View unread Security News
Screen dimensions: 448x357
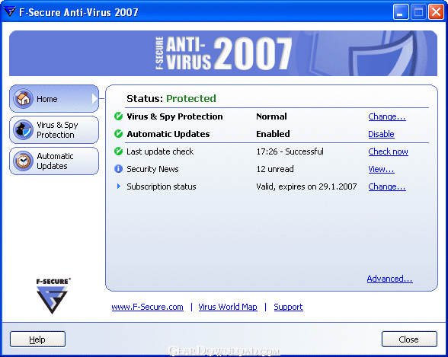[x=381, y=169]
